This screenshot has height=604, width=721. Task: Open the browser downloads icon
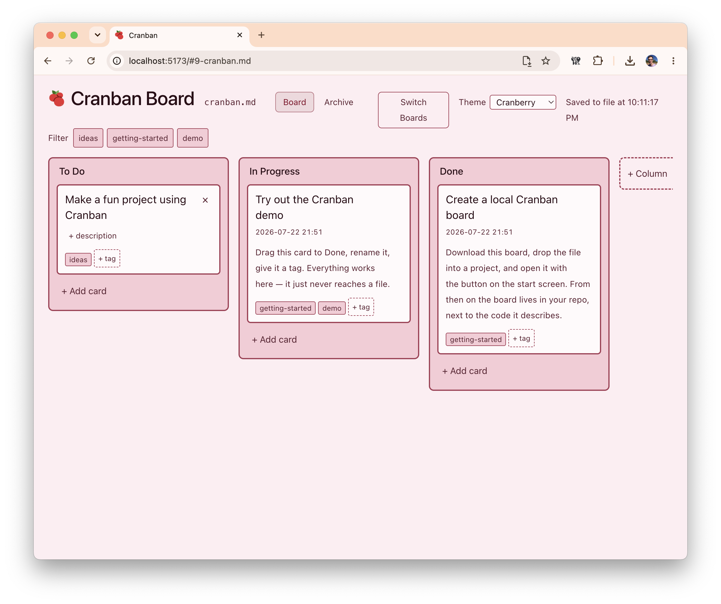[630, 61]
